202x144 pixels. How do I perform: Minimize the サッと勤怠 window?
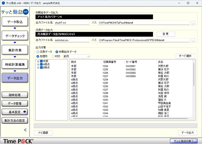click(x=179, y=3)
